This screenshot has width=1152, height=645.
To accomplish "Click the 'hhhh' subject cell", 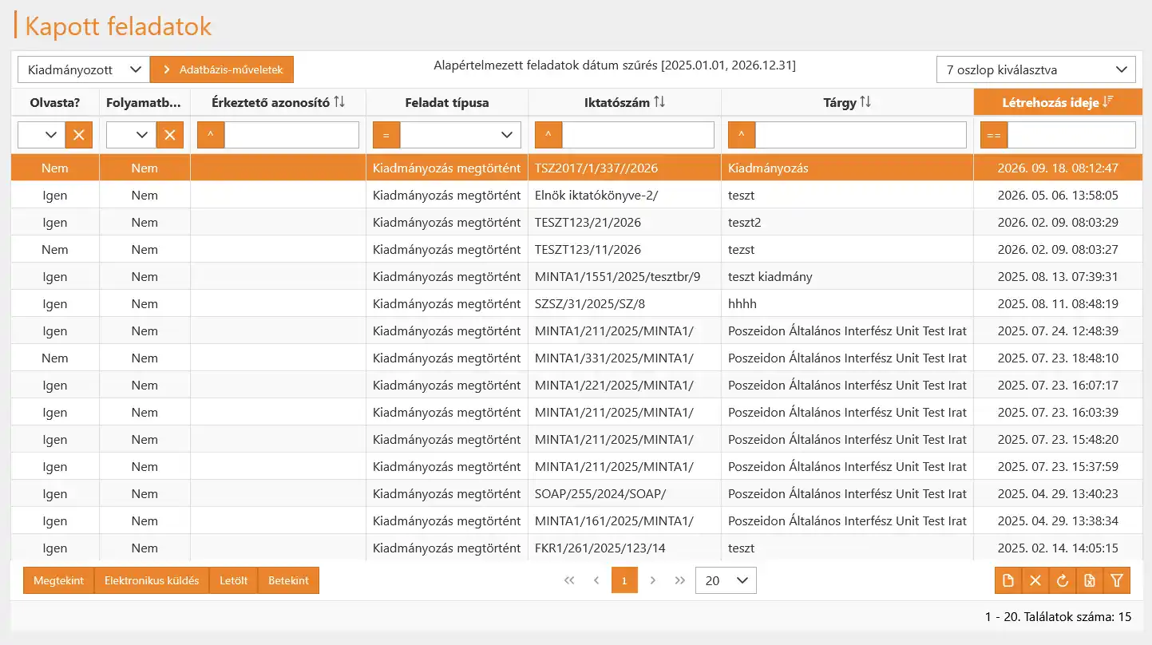I will 847,303.
